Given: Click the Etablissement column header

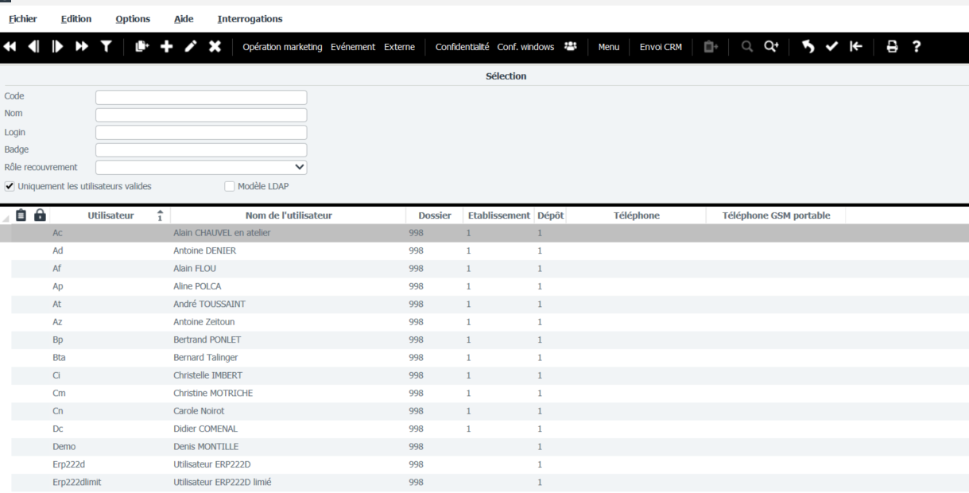Looking at the screenshot, I should pos(498,215).
